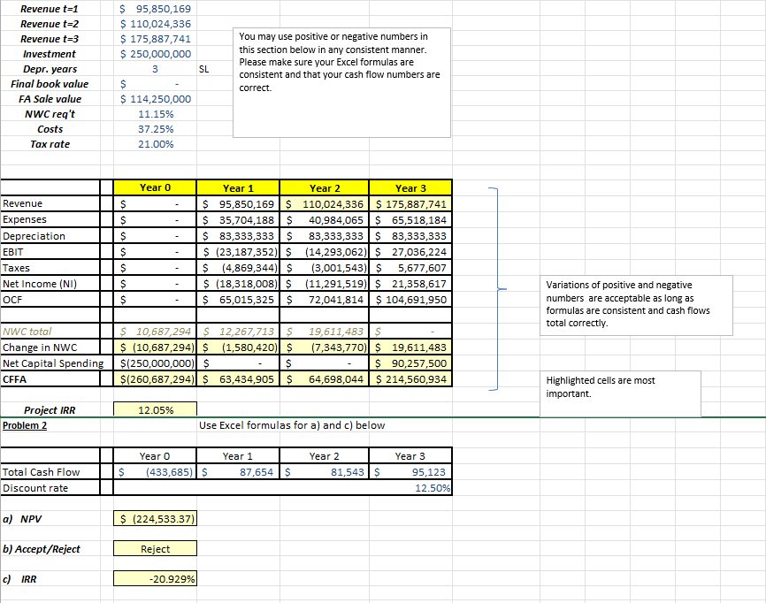
Task: Select the Depr. years cell showing 3
Action: 155,69
